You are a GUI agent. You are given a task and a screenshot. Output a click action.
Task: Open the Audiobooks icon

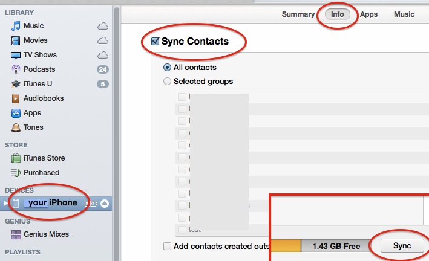coord(16,98)
